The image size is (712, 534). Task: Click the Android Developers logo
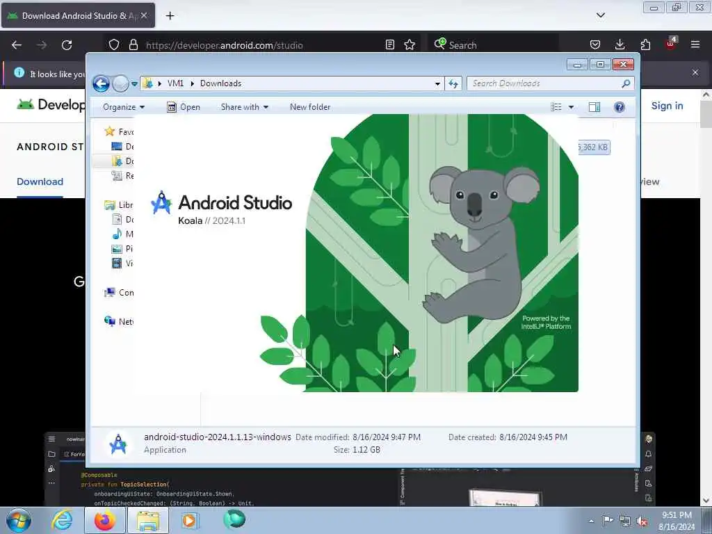(51, 105)
